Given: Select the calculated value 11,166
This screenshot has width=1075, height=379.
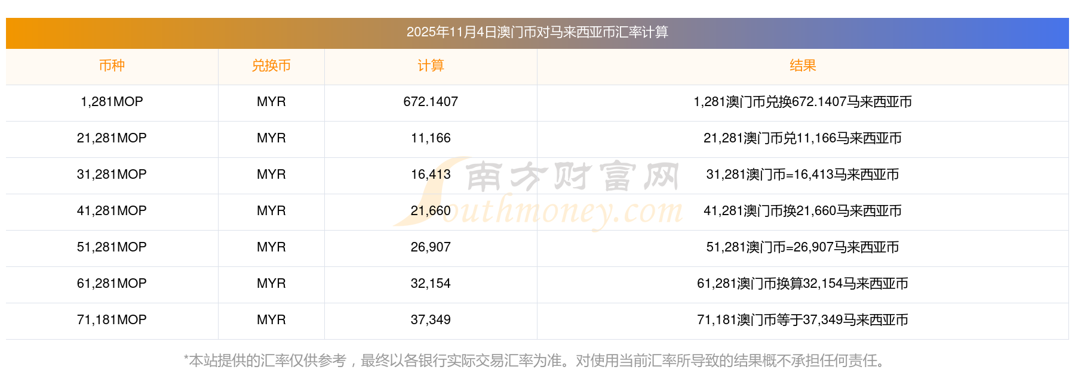Looking at the screenshot, I should pyautogui.click(x=431, y=138).
